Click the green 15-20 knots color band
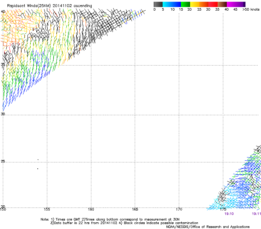This screenshot has height=229, width=261. tap(186, 4)
